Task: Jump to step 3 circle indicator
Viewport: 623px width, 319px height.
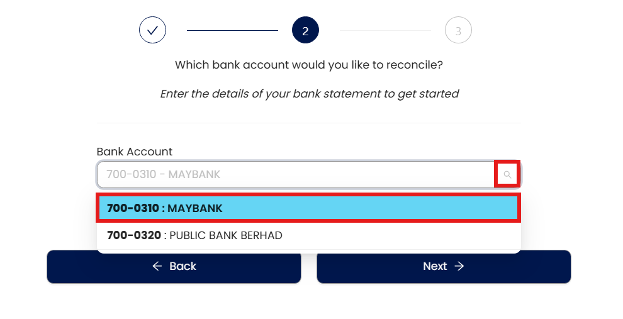Action: click(x=458, y=30)
